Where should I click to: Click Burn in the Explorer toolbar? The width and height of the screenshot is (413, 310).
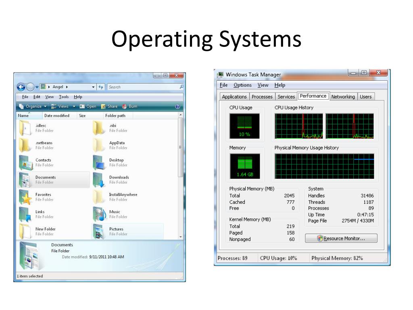point(130,107)
